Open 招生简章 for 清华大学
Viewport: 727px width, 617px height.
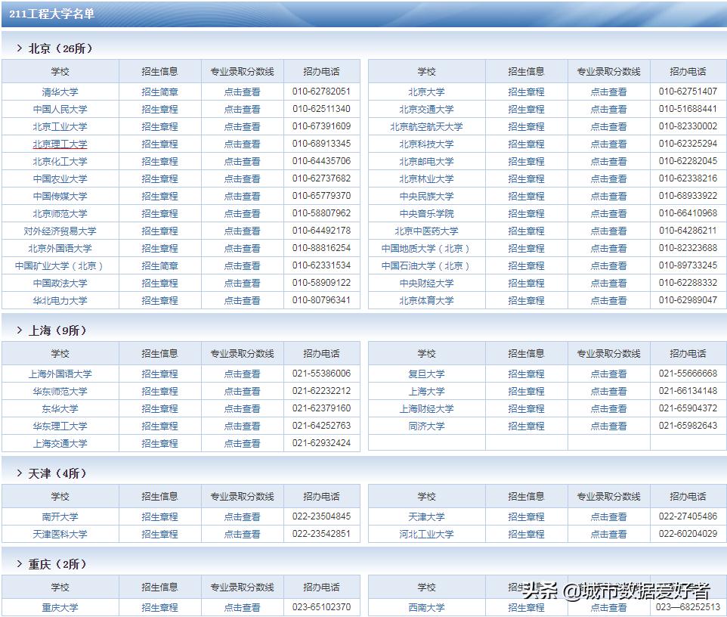click(x=160, y=91)
